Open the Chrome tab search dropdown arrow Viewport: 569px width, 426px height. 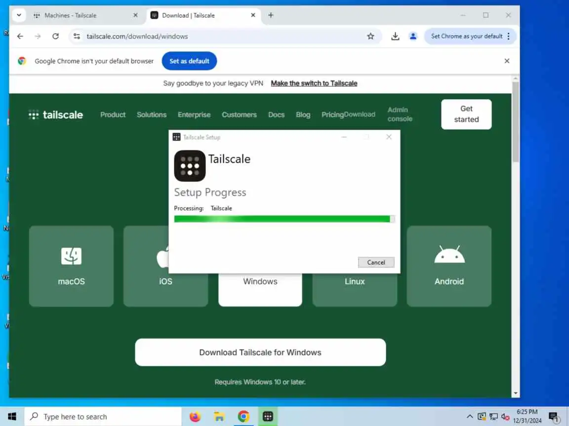pos(19,15)
